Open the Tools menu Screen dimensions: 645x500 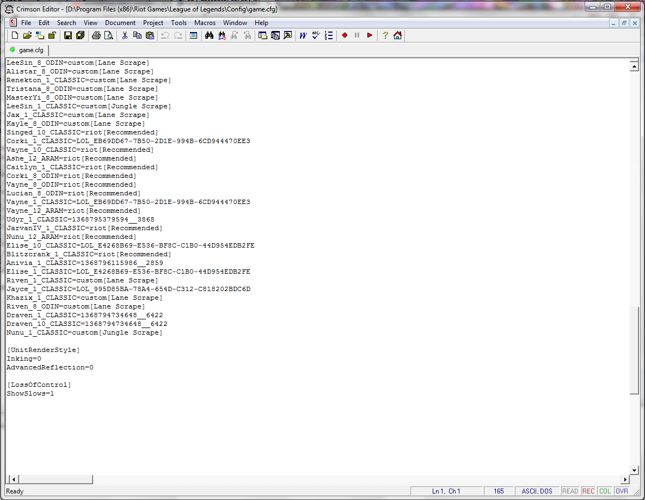pos(179,23)
